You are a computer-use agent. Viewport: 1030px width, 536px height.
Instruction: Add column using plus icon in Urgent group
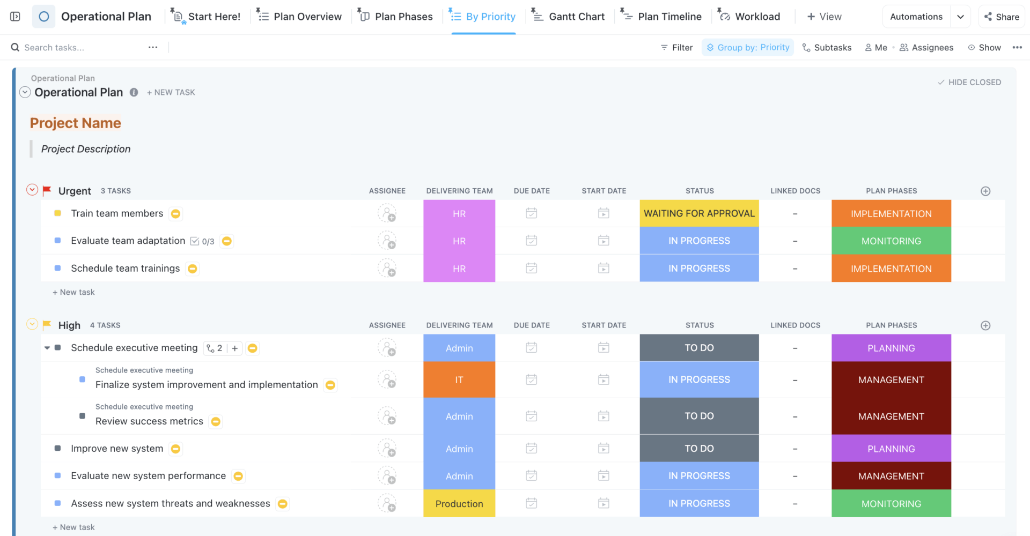pyautogui.click(x=985, y=191)
